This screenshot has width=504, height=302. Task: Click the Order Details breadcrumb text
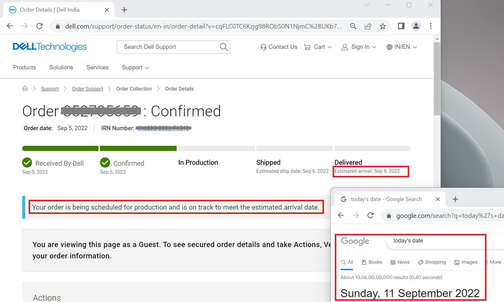pyautogui.click(x=179, y=89)
